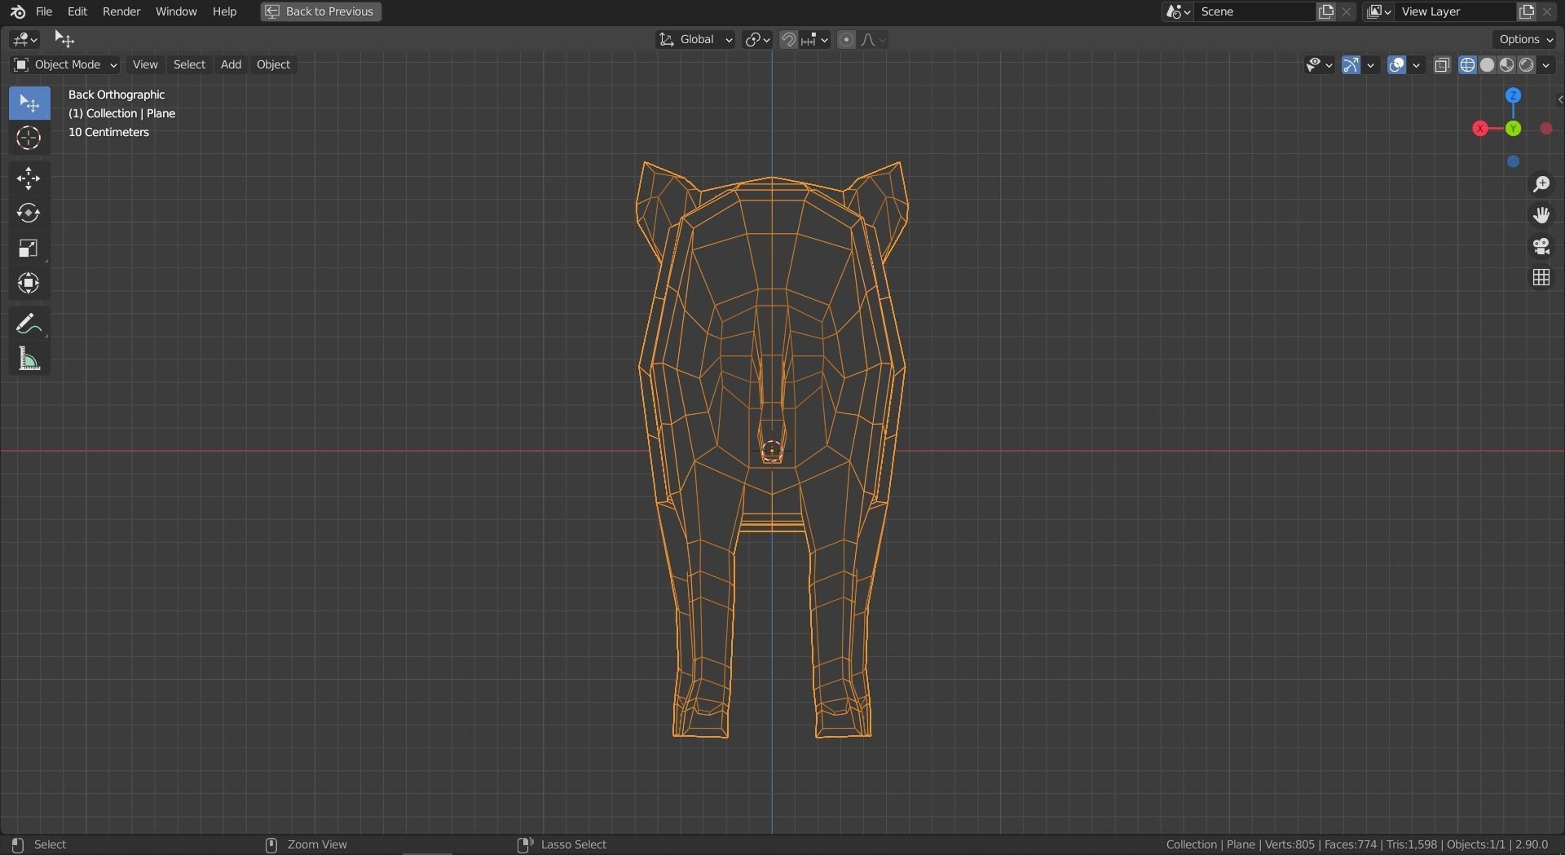The height and width of the screenshot is (855, 1565).
Task: Click the Scene name field
Action: click(1255, 11)
